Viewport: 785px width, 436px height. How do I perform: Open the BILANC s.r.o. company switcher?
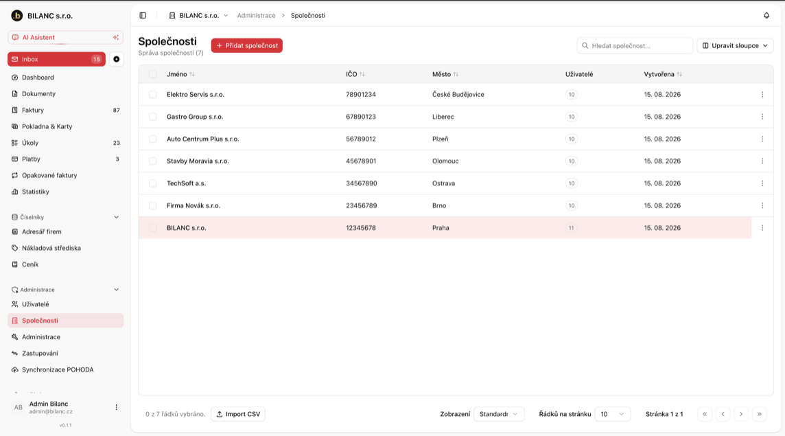tap(199, 16)
